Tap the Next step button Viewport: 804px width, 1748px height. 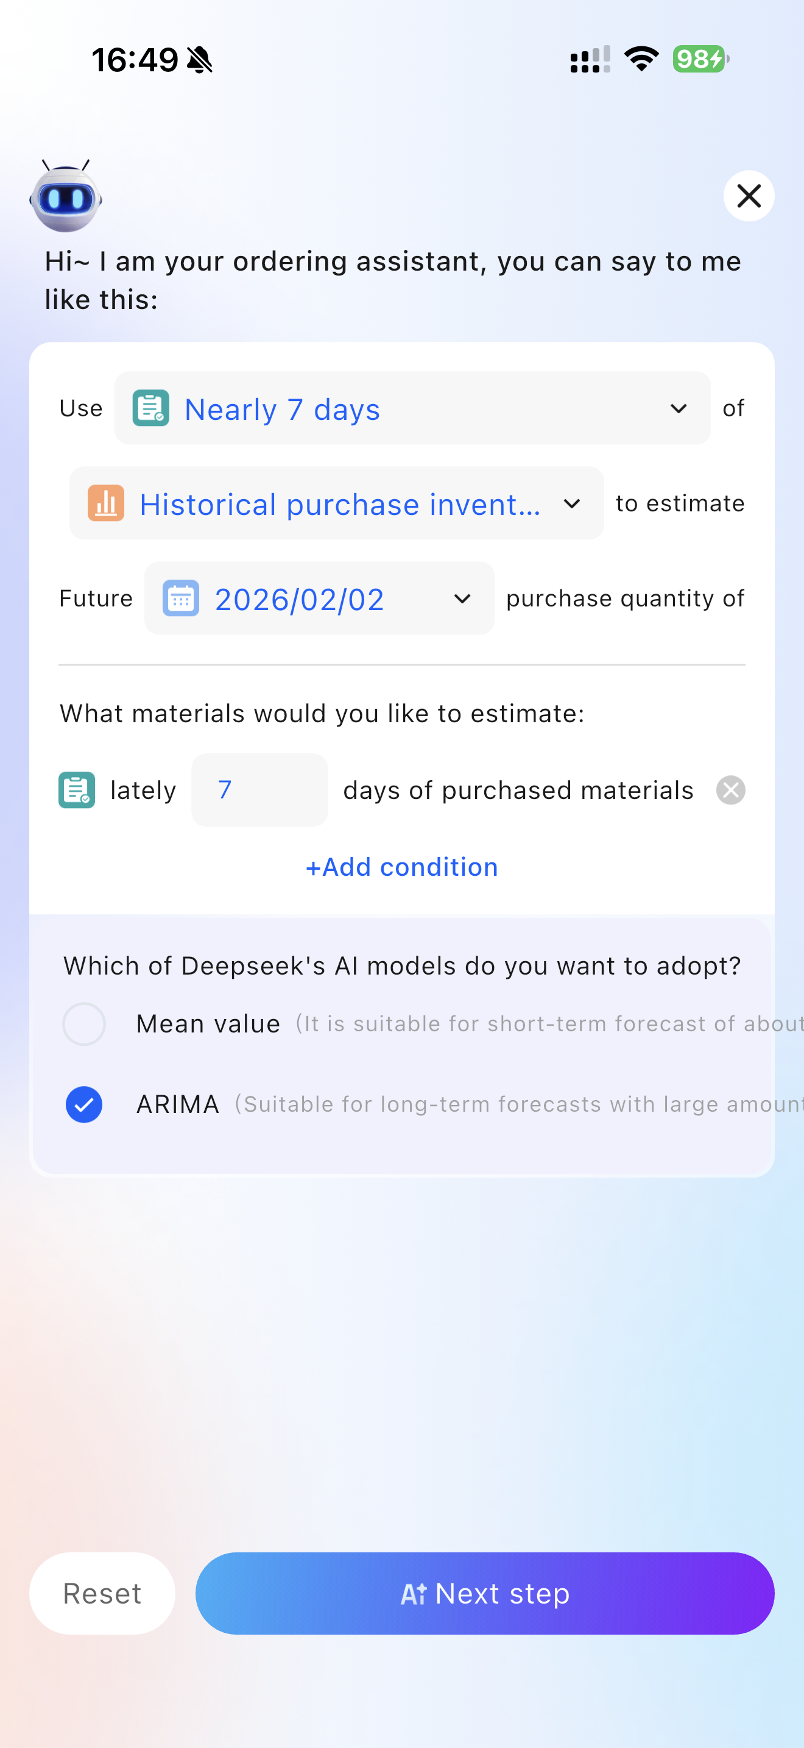[485, 1593]
